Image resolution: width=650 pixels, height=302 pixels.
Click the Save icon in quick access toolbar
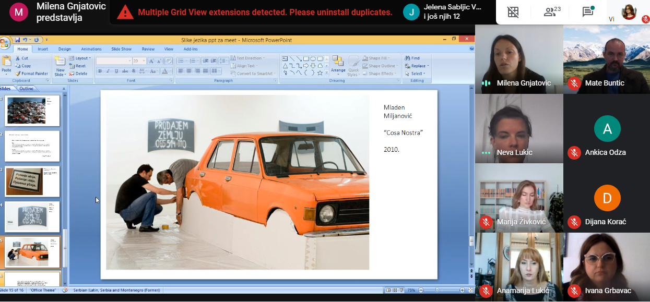pyautogui.click(x=17, y=40)
